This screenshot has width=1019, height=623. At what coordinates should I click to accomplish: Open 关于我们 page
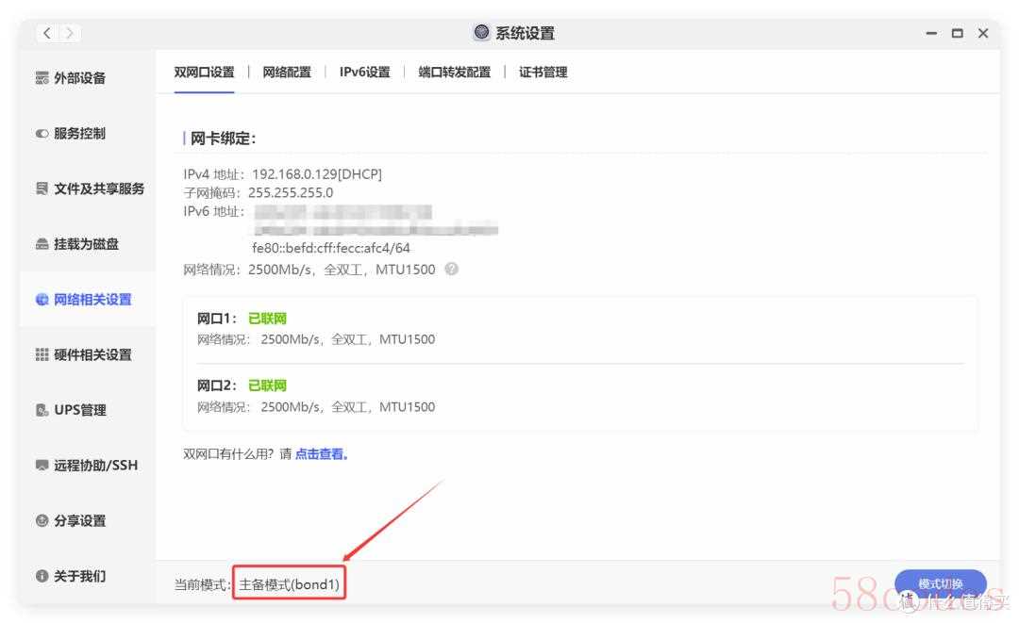[79, 576]
